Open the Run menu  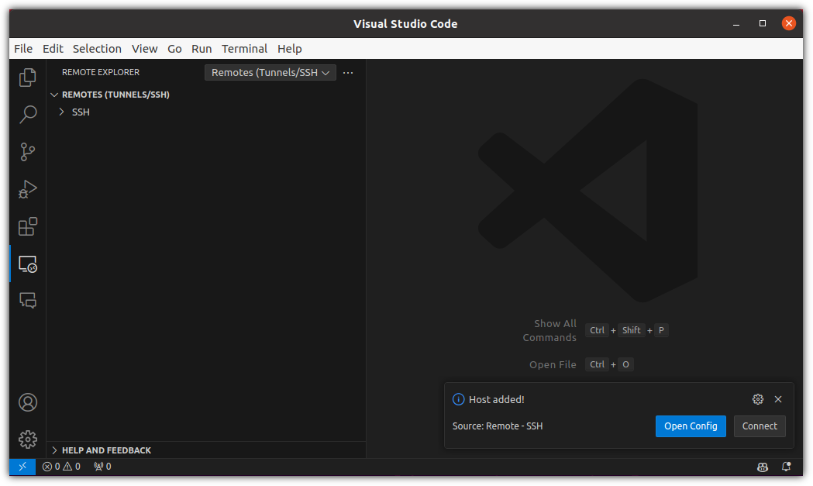point(202,49)
